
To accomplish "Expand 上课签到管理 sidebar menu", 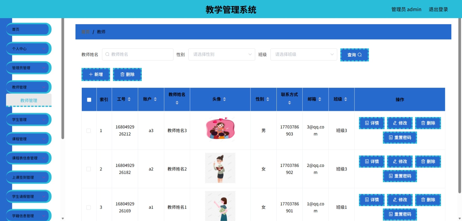I will (28, 177).
